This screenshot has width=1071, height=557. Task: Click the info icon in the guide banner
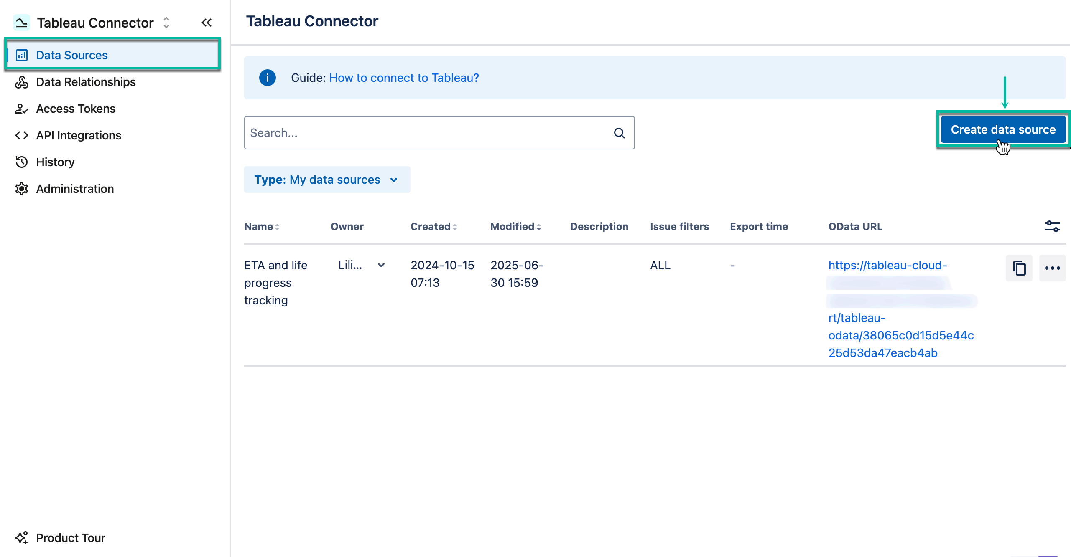click(267, 78)
